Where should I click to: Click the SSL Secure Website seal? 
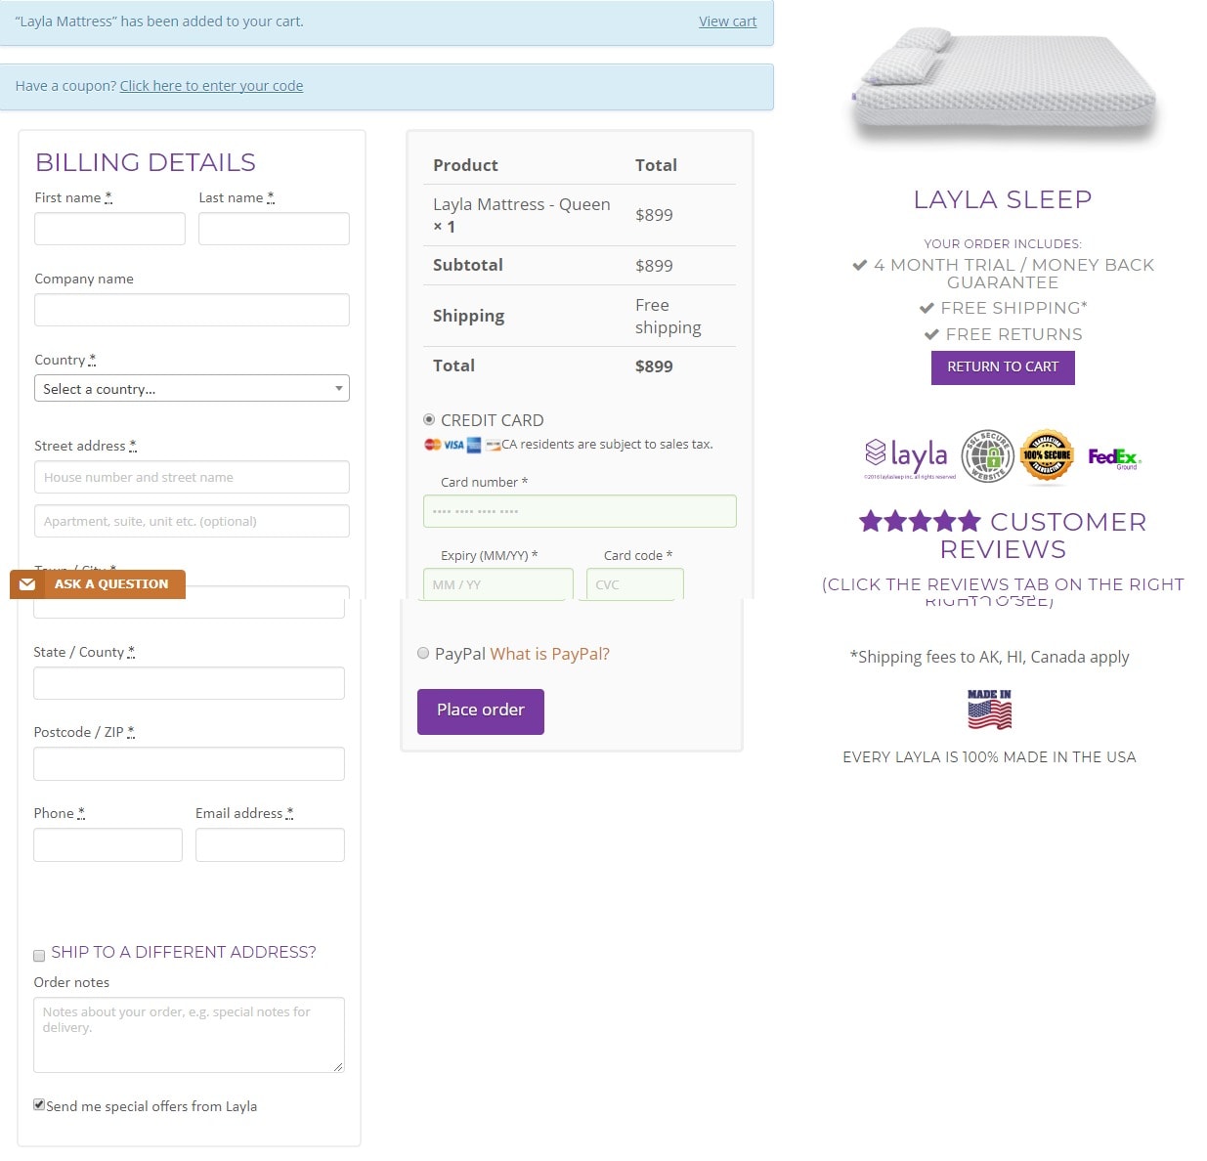point(987,455)
